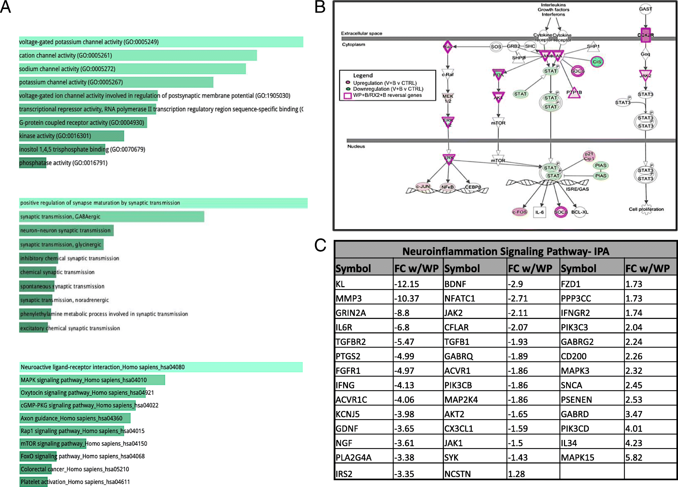Click the SHP2 node
678x487 pixels.
[518, 58]
